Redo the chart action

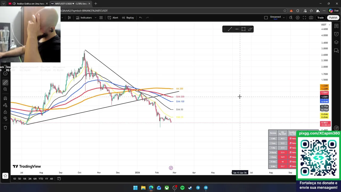(147, 18)
